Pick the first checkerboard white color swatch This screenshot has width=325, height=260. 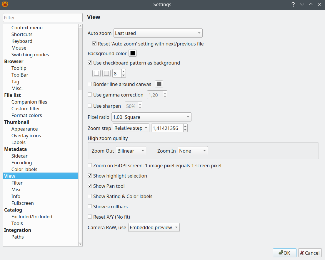96,73
